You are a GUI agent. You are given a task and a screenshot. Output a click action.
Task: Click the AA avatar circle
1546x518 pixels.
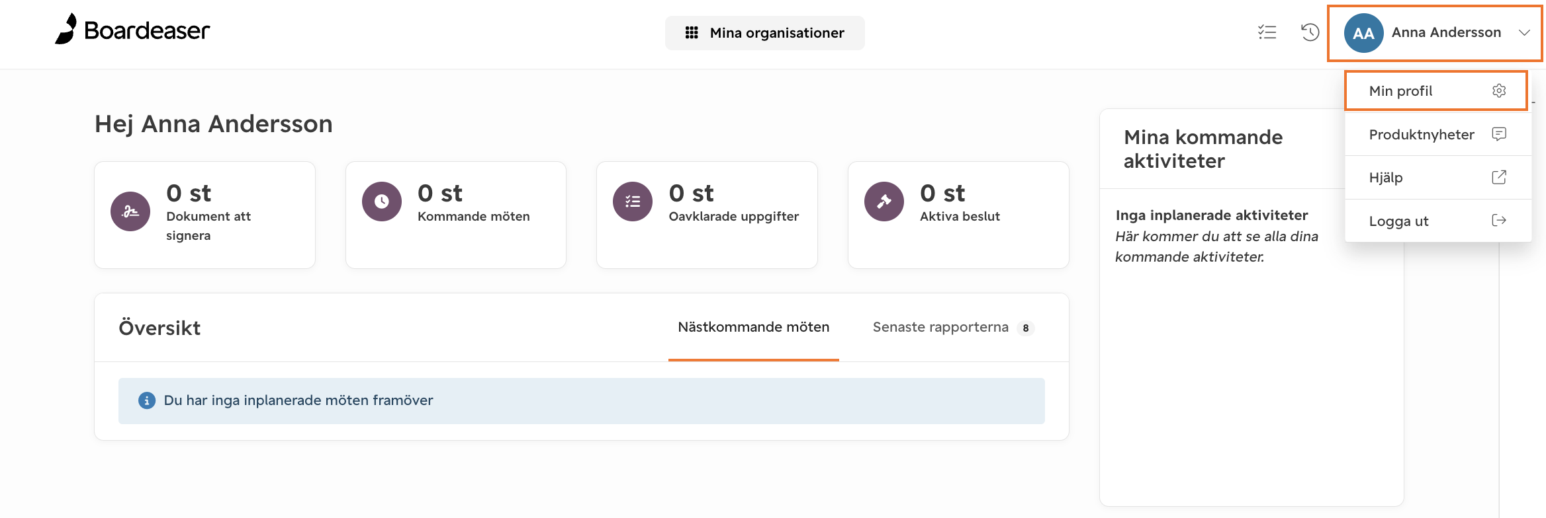[1363, 32]
